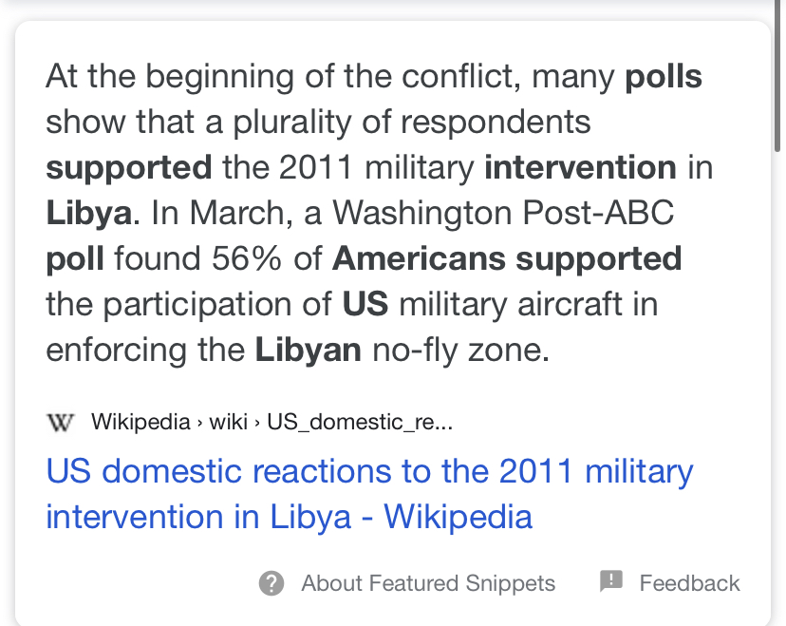Click the Wikipedia W favicon

(61, 422)
